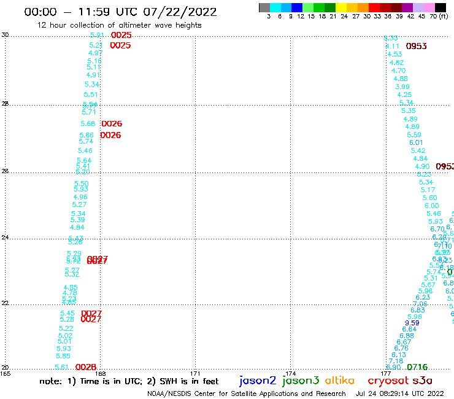
Task: Select the cryosat satellite label
Action: 388,381
